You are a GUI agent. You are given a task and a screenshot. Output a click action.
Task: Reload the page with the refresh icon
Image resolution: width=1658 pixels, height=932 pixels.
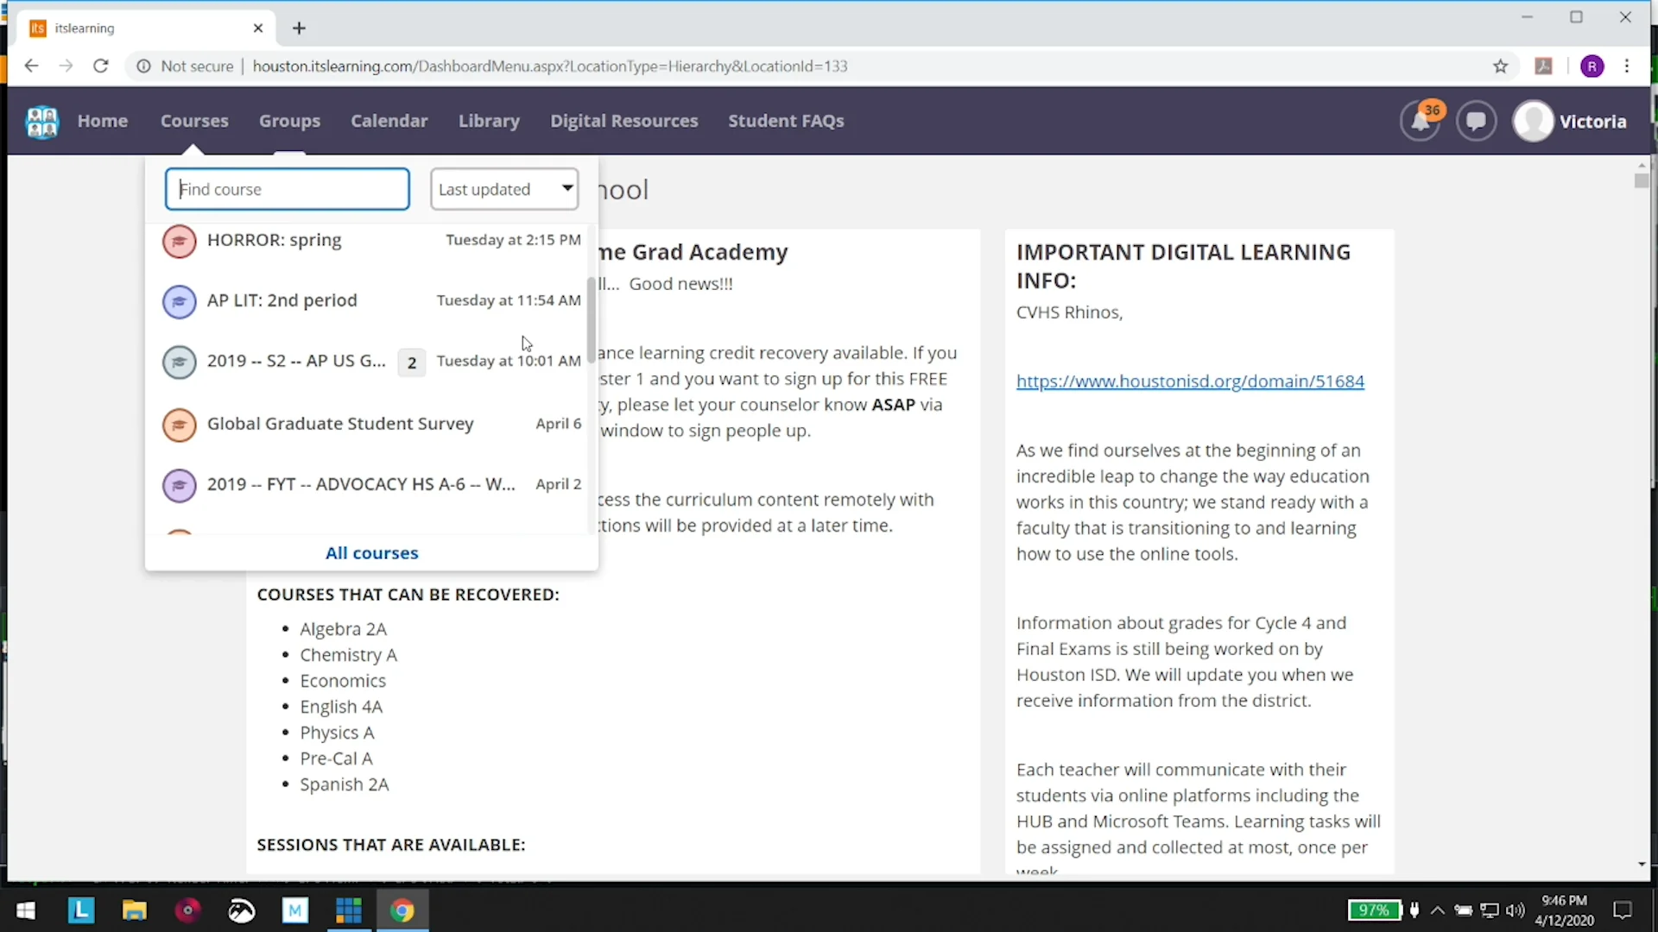coord(101,66)
